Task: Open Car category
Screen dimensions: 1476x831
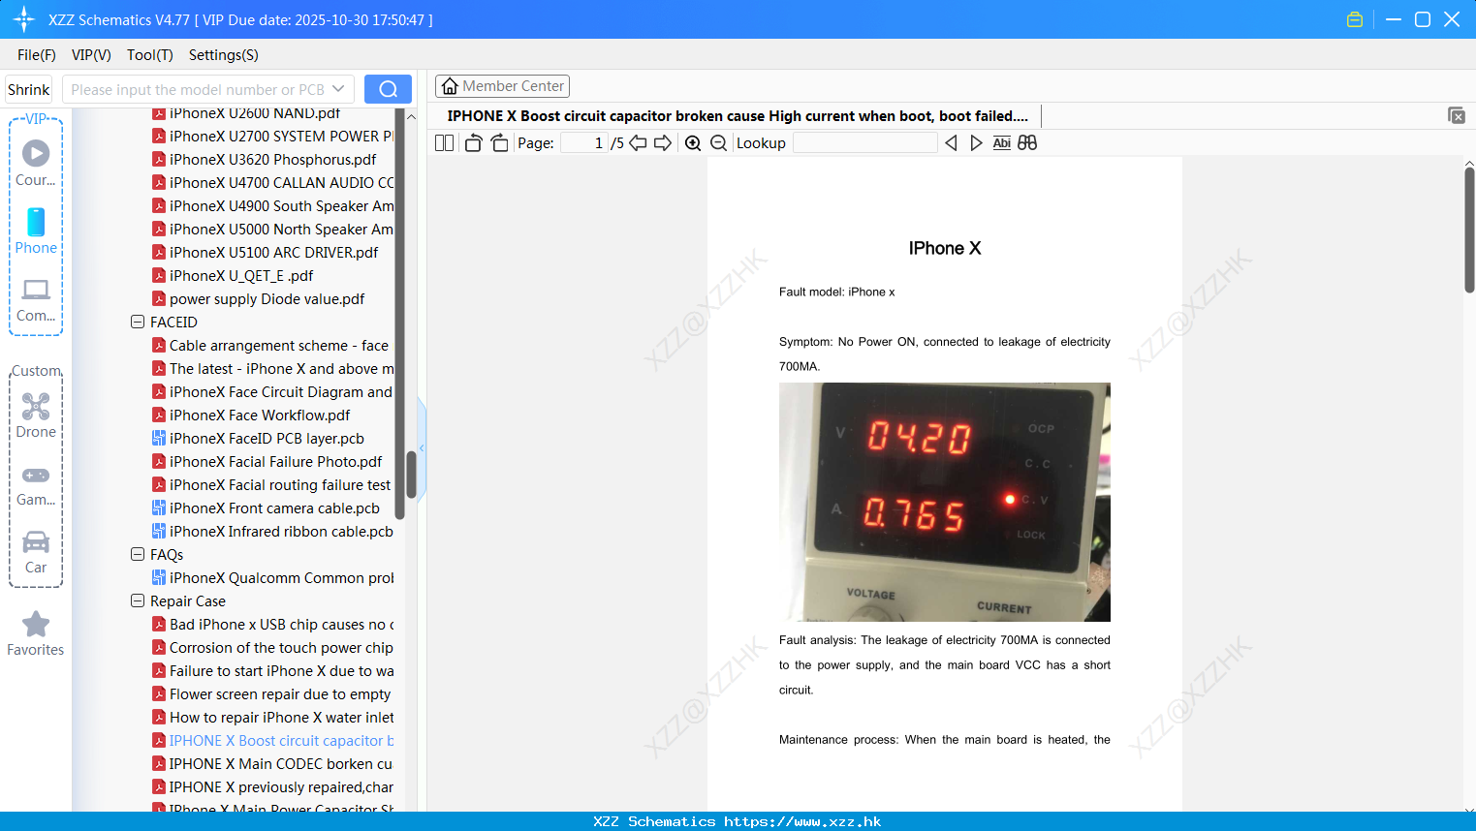Action: [36, 552]
